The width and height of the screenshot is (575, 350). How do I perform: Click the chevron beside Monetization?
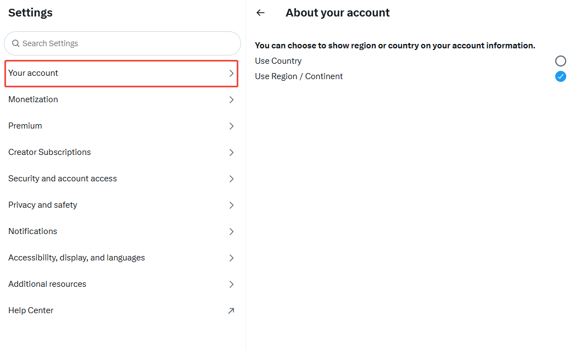point(231,99)
